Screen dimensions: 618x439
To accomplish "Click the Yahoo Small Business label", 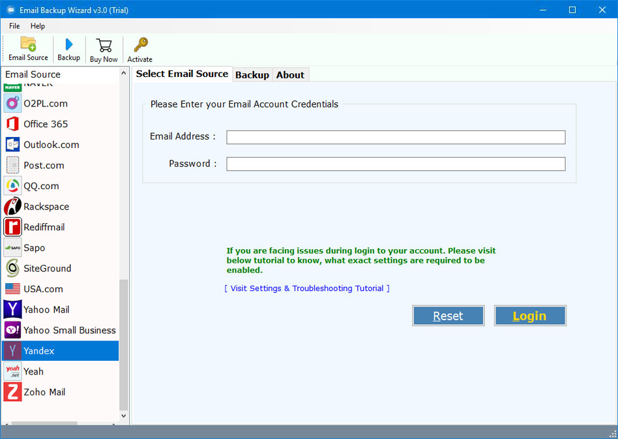I will click(x=70, y=330).
